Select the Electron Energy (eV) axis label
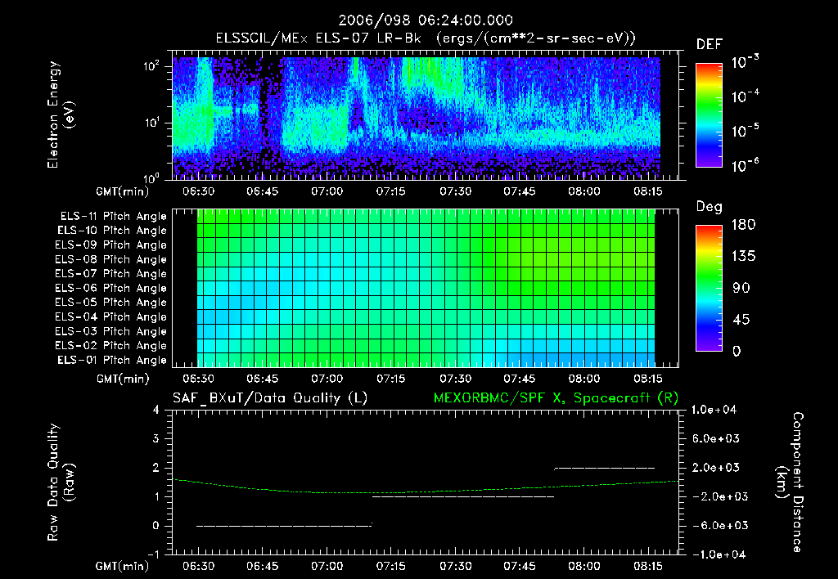The image size is (838, 579). 61,114
